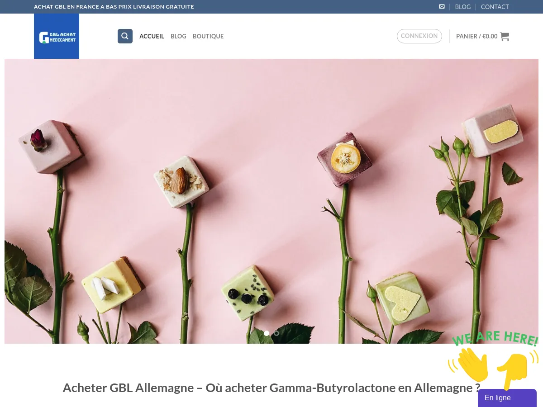Click the GBL Achat Medicament logo
Image resolution: width=543 pixels, height=407 pixels.
coord(57,37)
